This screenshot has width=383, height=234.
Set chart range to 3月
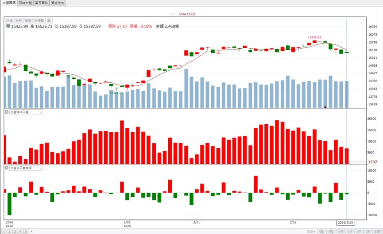tap(341, 231)
